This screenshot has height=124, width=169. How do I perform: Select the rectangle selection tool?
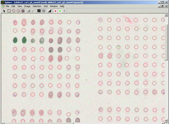(x=9, y=11)
